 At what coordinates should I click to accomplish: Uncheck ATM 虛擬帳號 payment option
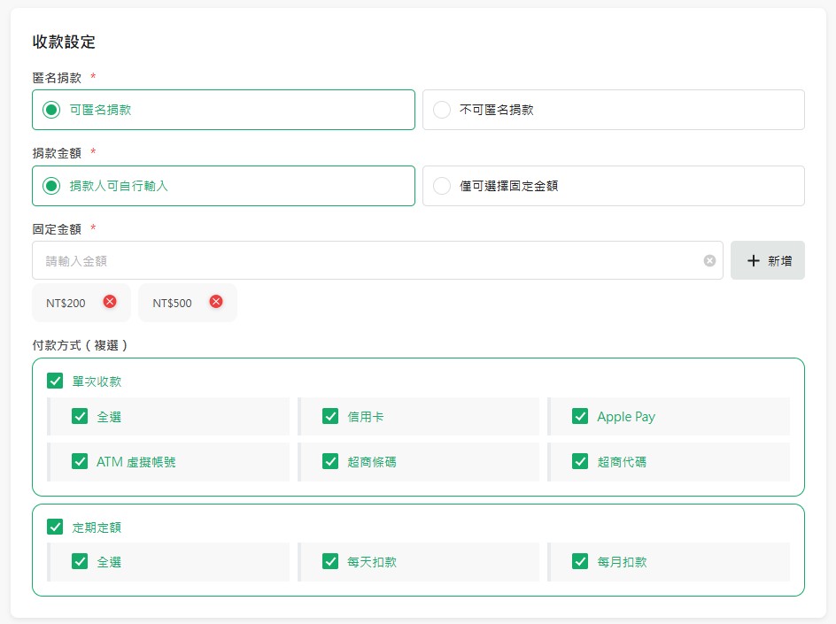click(x=80, y=461)
